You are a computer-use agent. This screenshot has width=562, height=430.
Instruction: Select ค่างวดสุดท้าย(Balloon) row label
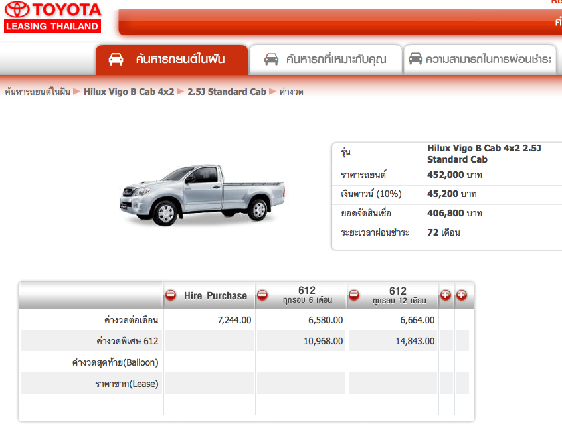click(115, 362)
